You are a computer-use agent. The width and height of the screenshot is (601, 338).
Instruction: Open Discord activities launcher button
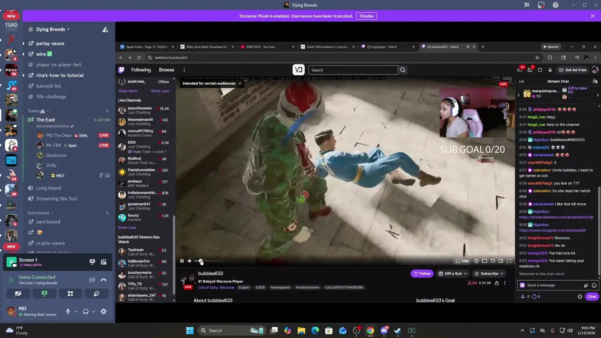point(70,293)
